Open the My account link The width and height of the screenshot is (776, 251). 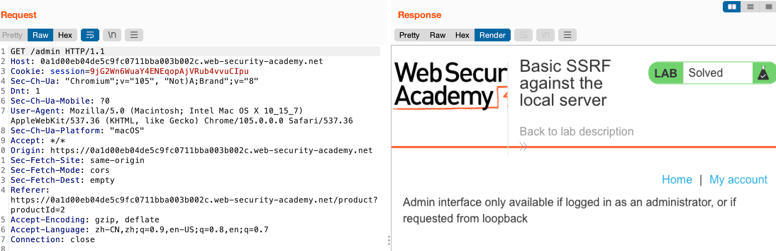point(738,180)
